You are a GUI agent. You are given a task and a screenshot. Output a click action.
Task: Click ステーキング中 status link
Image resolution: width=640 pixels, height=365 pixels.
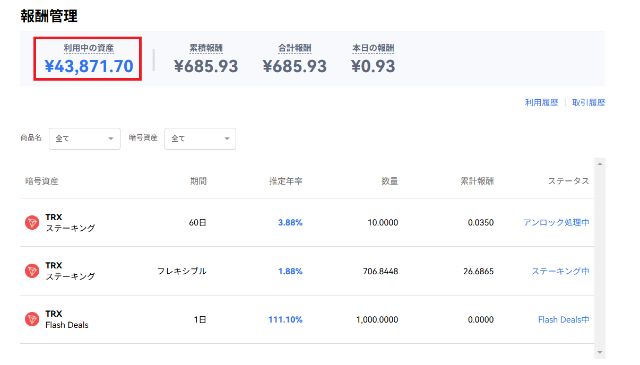(x=560, y=271)
